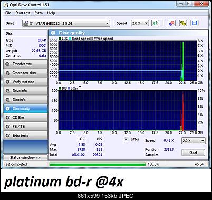Open the Transfer rate test
Screen dimensions: 212x200
25,64
